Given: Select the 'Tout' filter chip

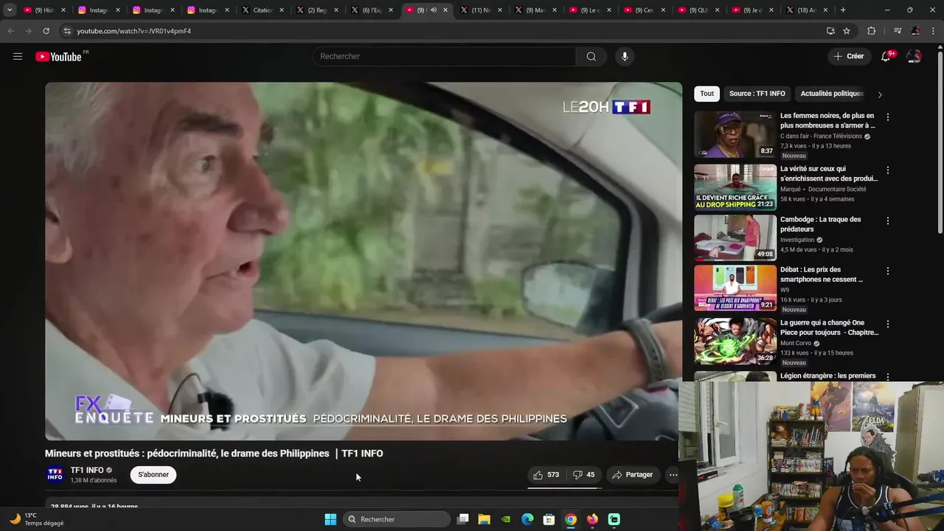Looking at the screenshot, I should [707, 94].
